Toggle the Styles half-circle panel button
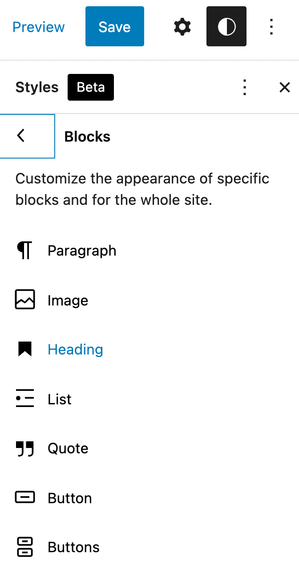 point(226,27)
